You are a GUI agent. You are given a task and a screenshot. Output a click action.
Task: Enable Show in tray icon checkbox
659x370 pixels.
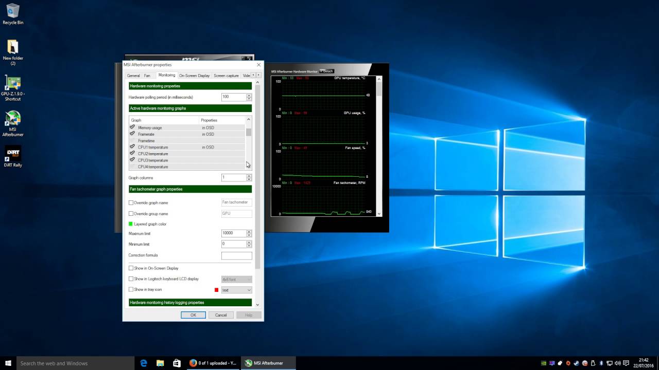click(131, 290)
